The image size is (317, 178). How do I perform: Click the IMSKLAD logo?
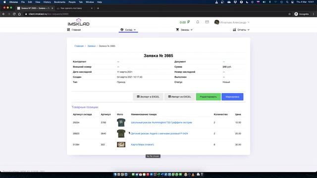click(x=79, y=22)
